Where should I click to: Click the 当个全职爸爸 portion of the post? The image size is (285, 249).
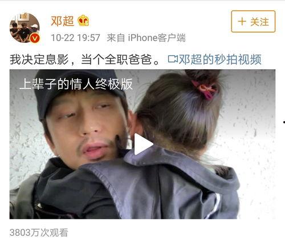pos(117,59)
